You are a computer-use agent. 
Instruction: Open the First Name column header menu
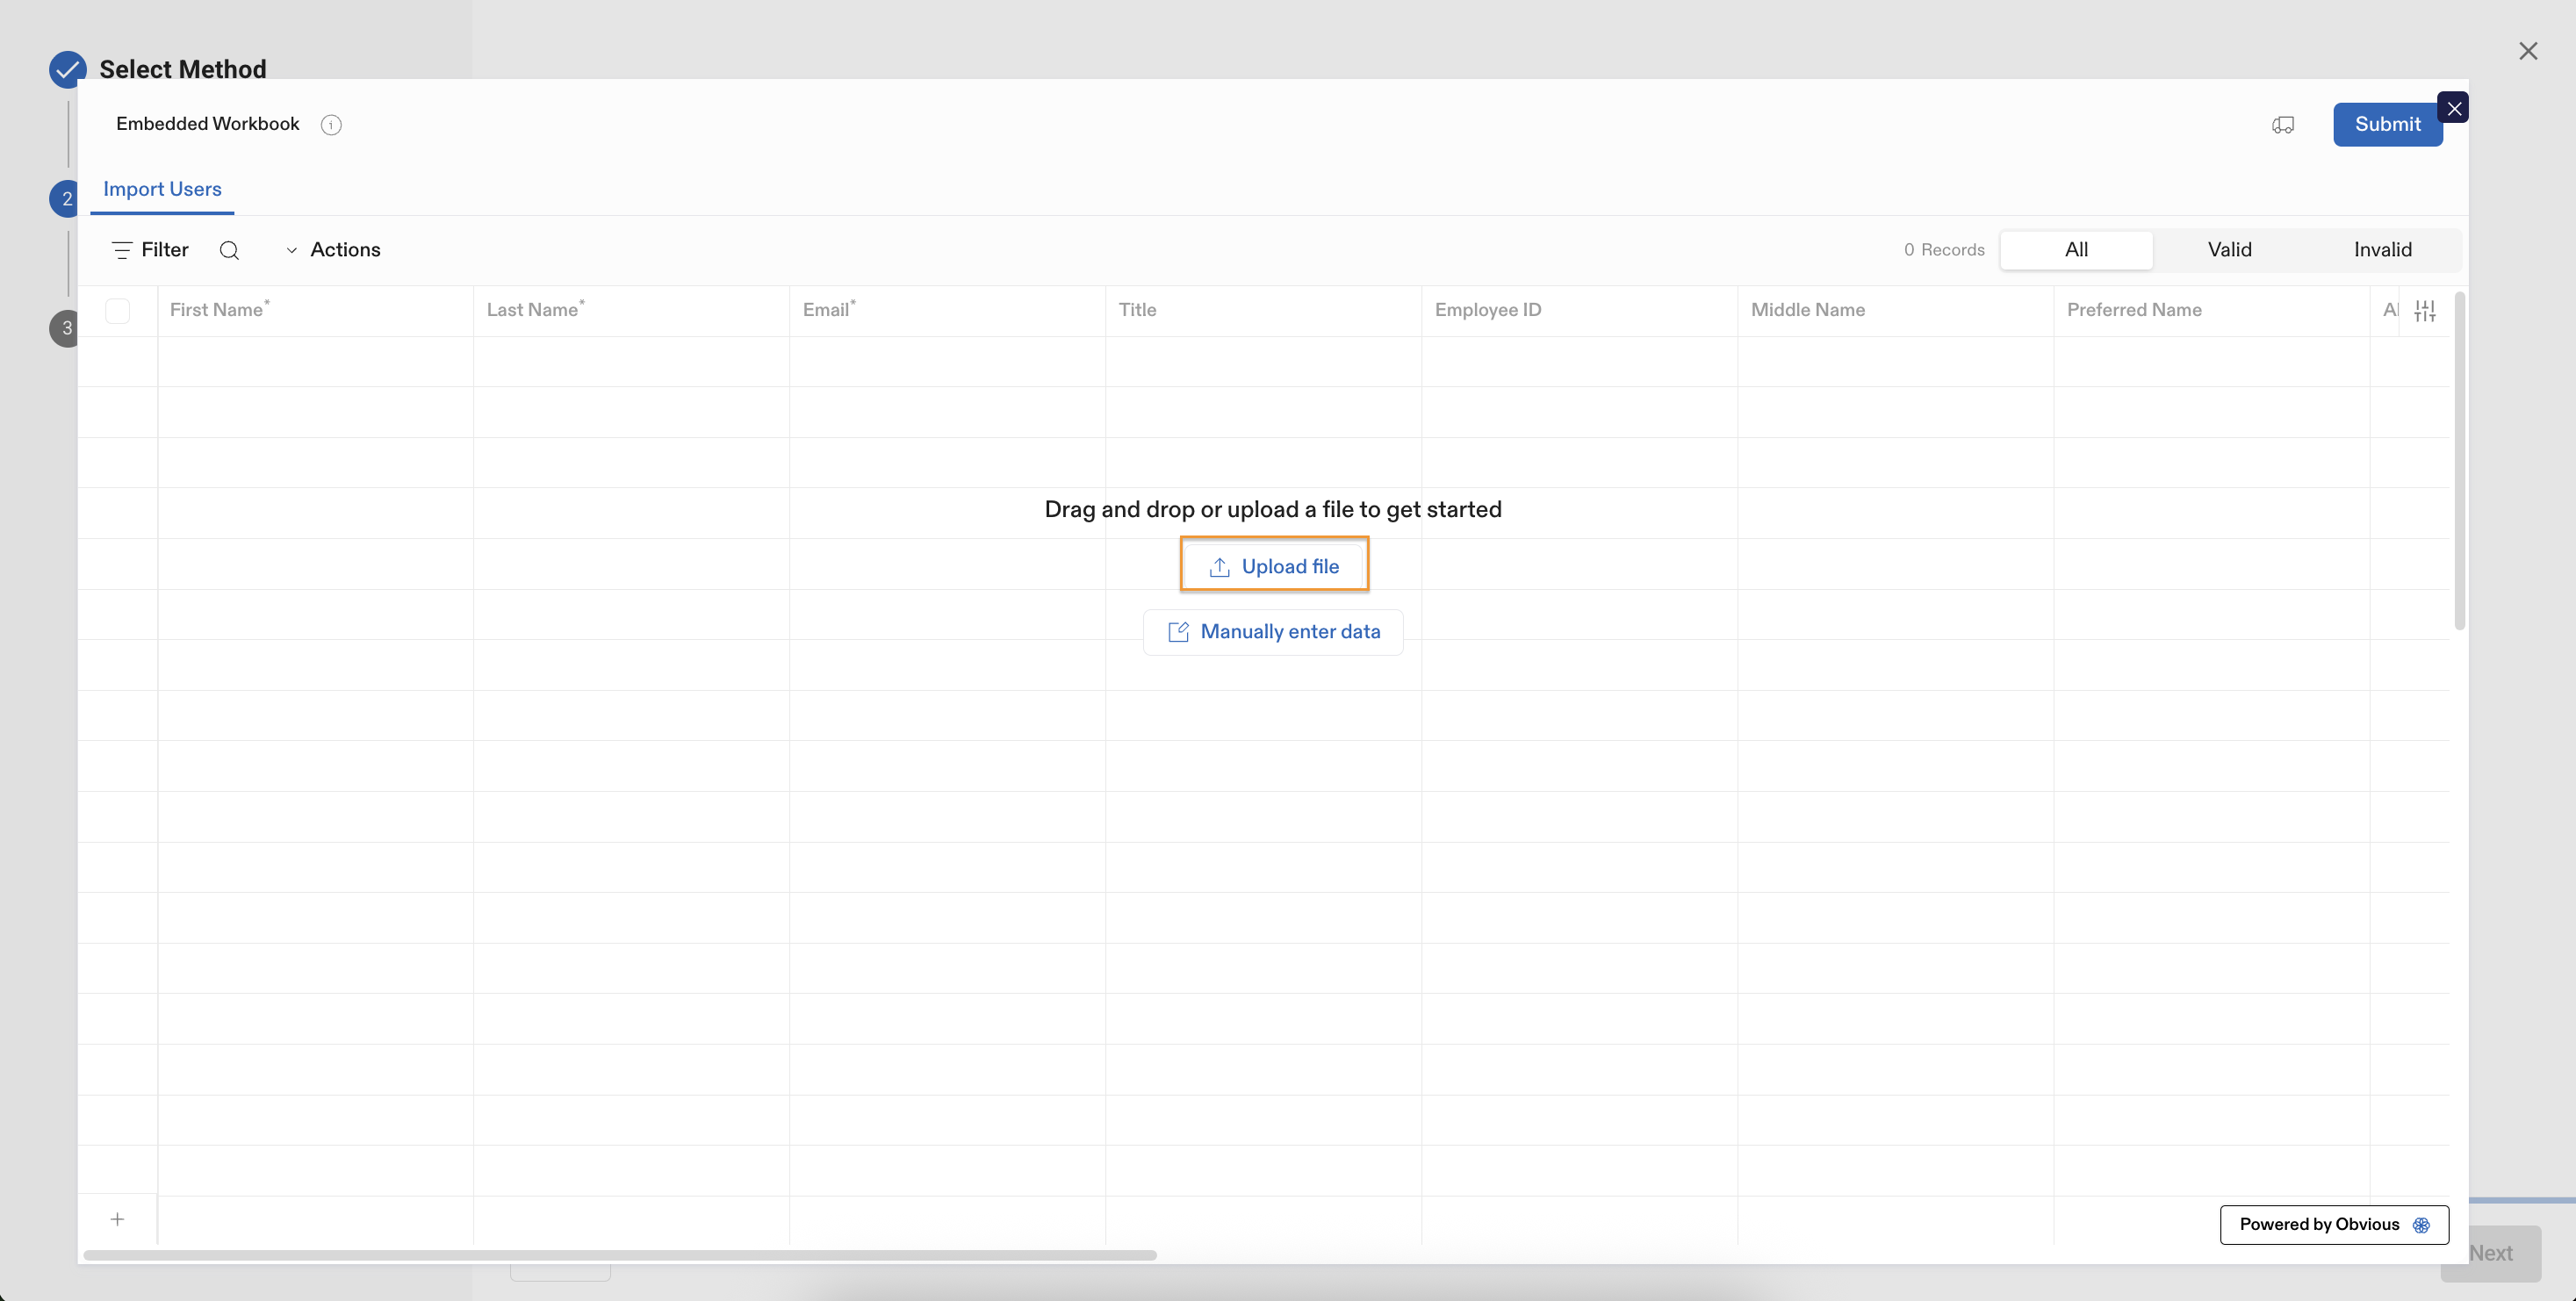pyautogui.click(x=218, y=310)
